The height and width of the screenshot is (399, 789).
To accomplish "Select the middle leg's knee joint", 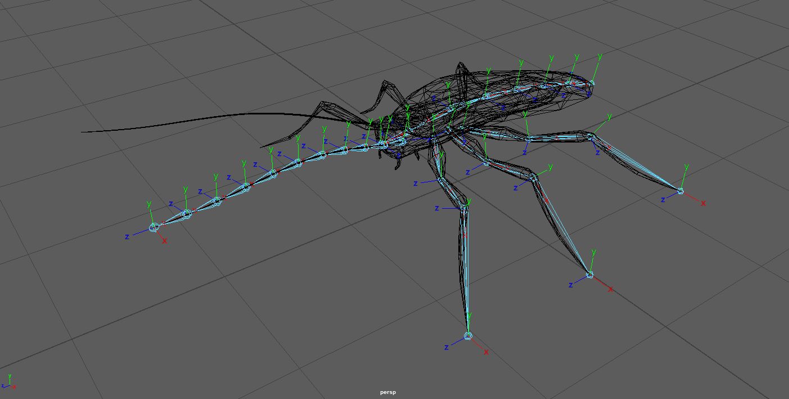I will (x=533, y=177).
